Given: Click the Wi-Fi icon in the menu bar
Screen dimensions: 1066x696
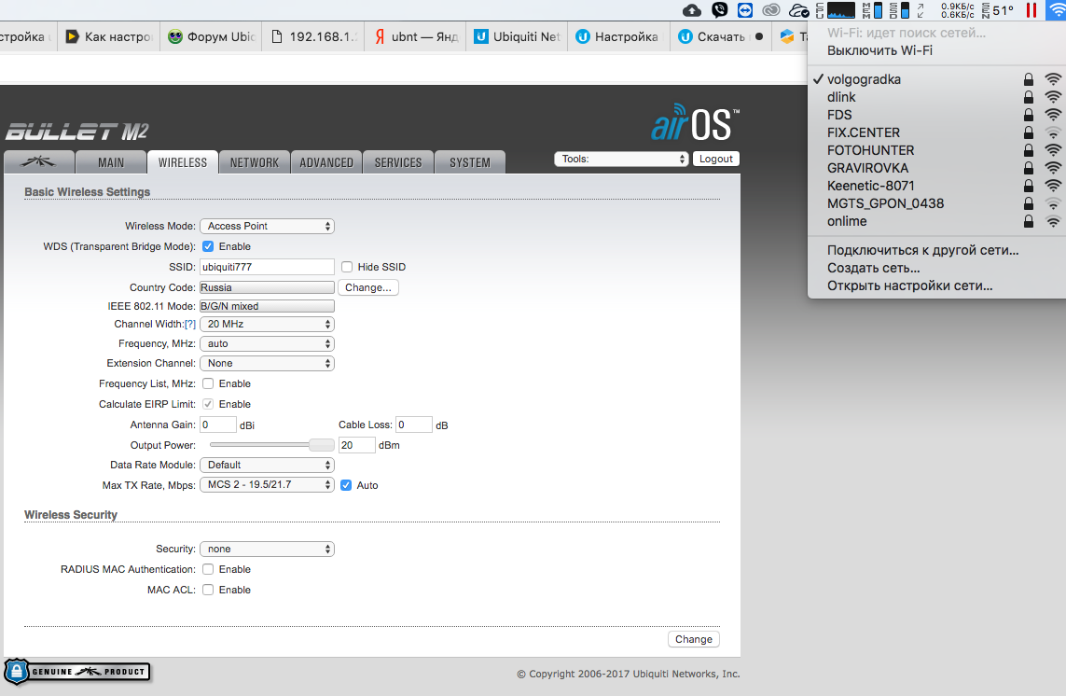Looking at the screenshot, I should click(x=1056, y=10).
